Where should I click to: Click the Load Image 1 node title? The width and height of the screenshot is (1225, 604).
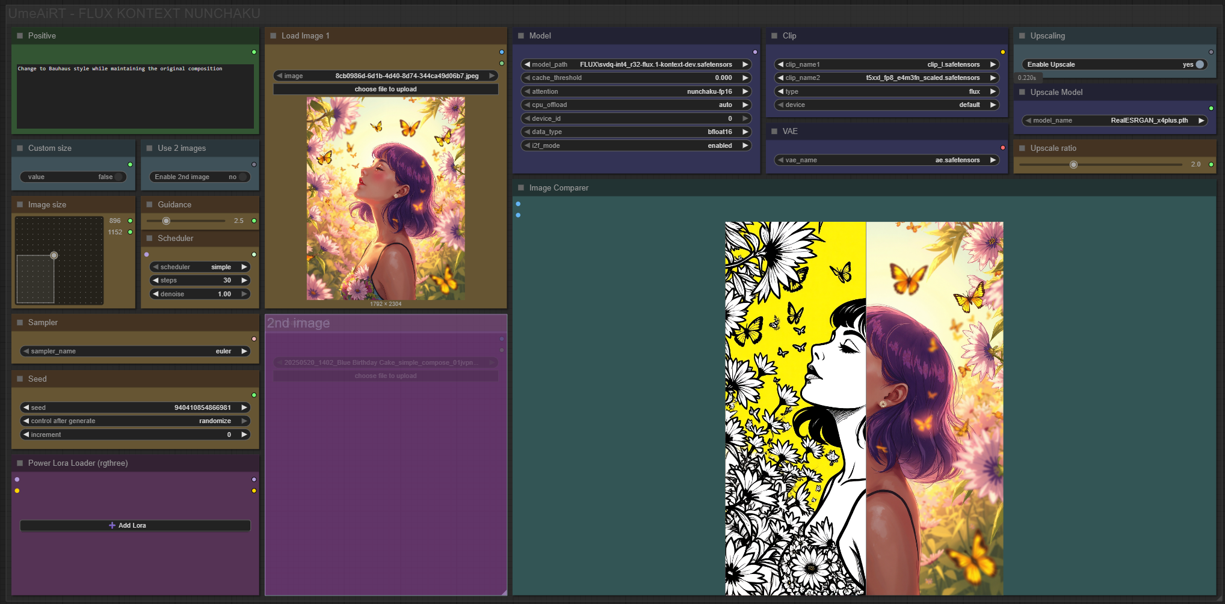pyautogui.click(x=305, y=36)
